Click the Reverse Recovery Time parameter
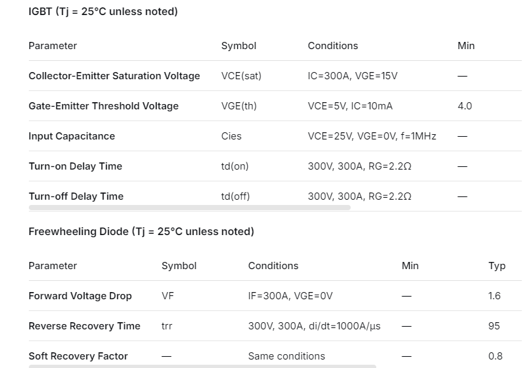The width and height of the screenshot is (529, 368). coord(85,326)
